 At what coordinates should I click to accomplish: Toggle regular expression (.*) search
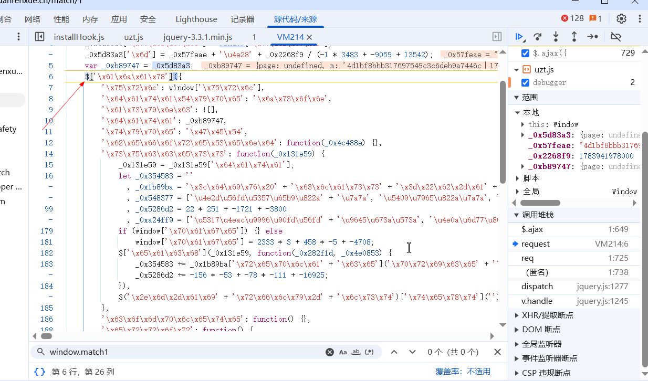(x=369, y=352)
